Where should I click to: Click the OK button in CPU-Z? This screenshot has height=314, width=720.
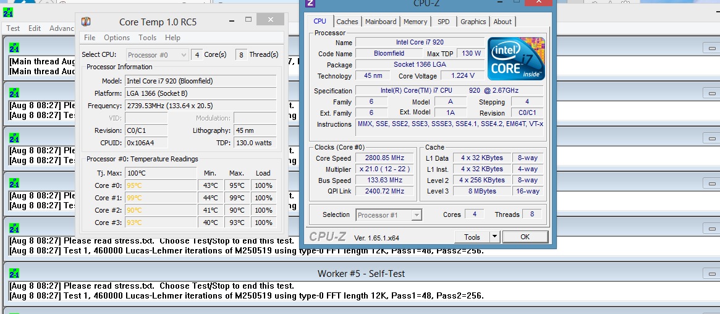525,237
